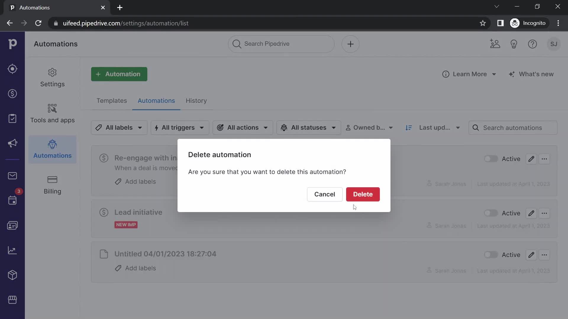Edit the Re-engage automation with pencil icon
Viewport: 568px width, 319px height.
(531, 159)
